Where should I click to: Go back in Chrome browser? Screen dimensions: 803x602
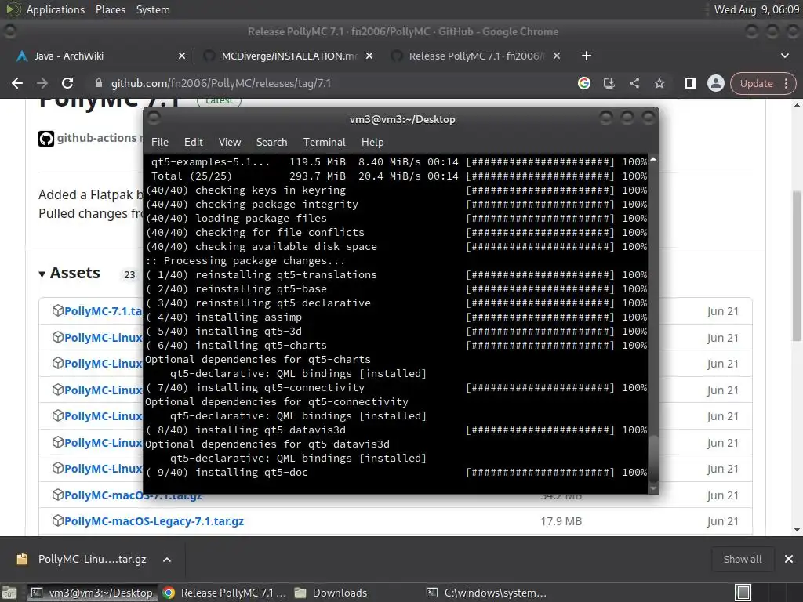[17, 83]
